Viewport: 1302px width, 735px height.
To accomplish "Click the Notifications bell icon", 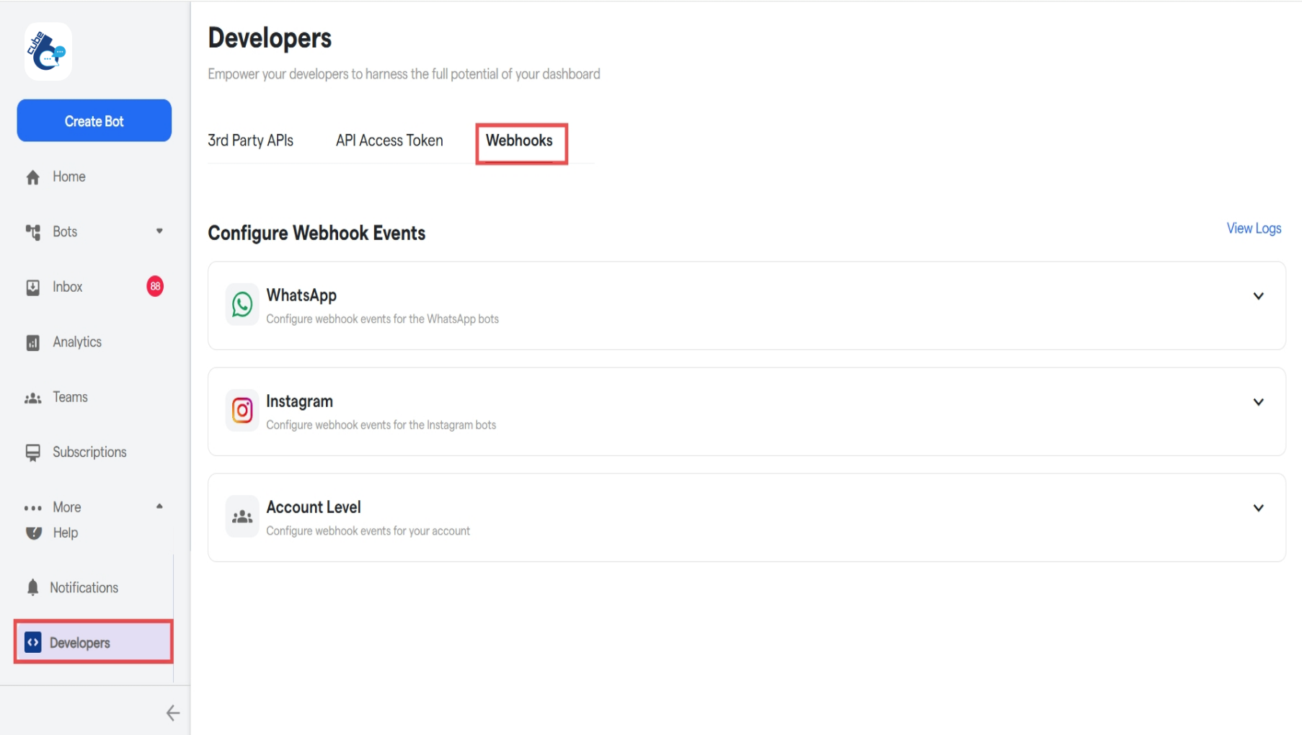I will 32,588.
